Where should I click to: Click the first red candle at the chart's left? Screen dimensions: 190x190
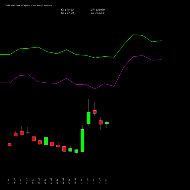click(9, 145)
